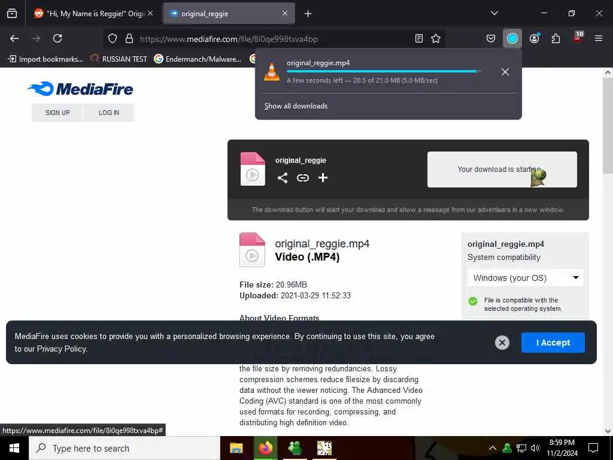
Task: Click the site padlock icon
Action: (129, 38)
